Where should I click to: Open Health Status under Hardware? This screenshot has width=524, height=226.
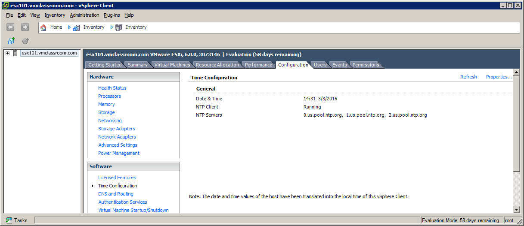pos(112,88)
